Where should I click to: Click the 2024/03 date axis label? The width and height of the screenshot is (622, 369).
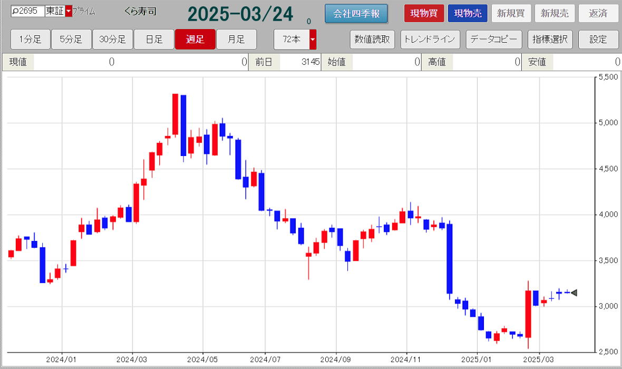[132, 360]
